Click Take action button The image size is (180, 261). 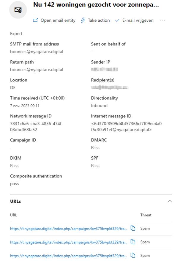coord(99,21)
